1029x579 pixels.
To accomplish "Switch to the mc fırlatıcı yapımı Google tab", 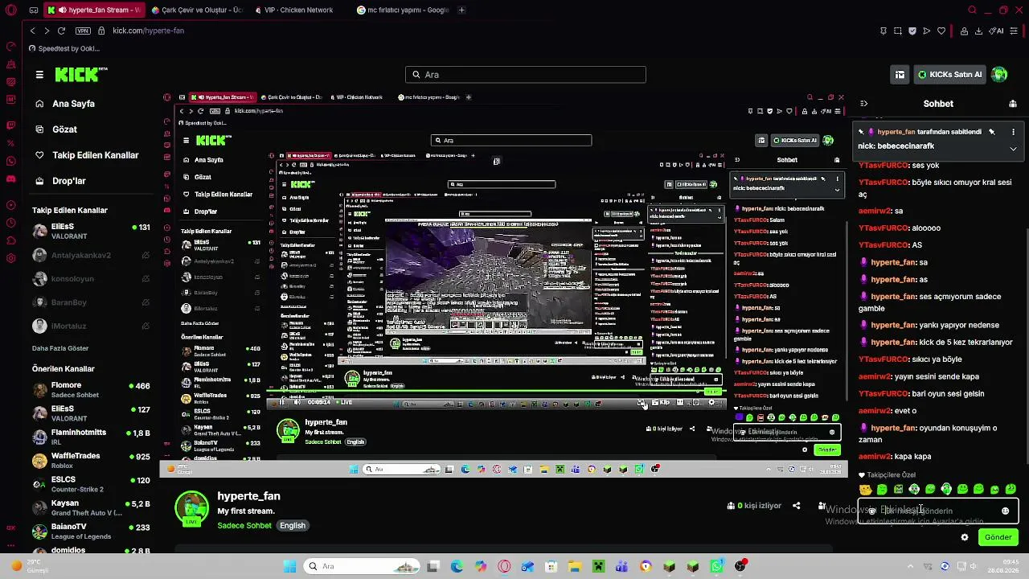I will 403,10.
